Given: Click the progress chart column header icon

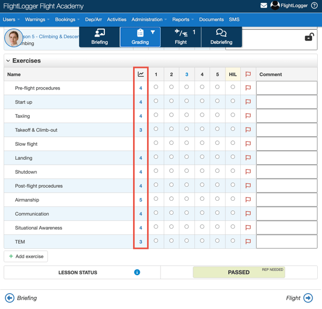Looking at the screenshot, I should pos(141,74).
